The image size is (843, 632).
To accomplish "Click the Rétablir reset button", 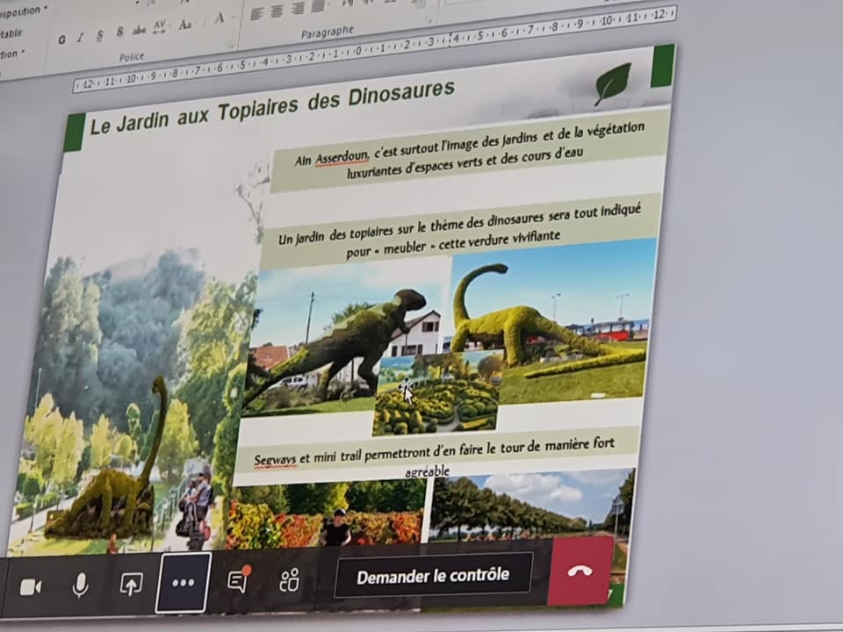I will (11, 33).
